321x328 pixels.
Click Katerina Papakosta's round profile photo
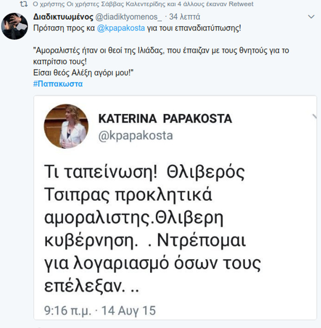[x=66, y=126]
